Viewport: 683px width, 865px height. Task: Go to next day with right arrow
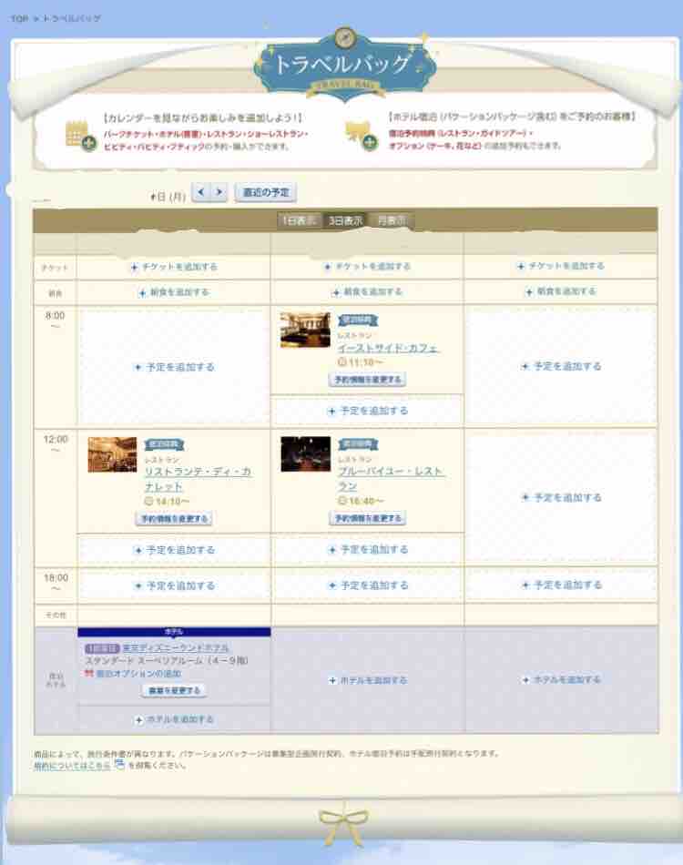pos(219,192)
